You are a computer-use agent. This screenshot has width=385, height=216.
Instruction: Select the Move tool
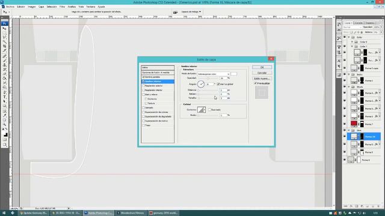click(x=4, y=28)
